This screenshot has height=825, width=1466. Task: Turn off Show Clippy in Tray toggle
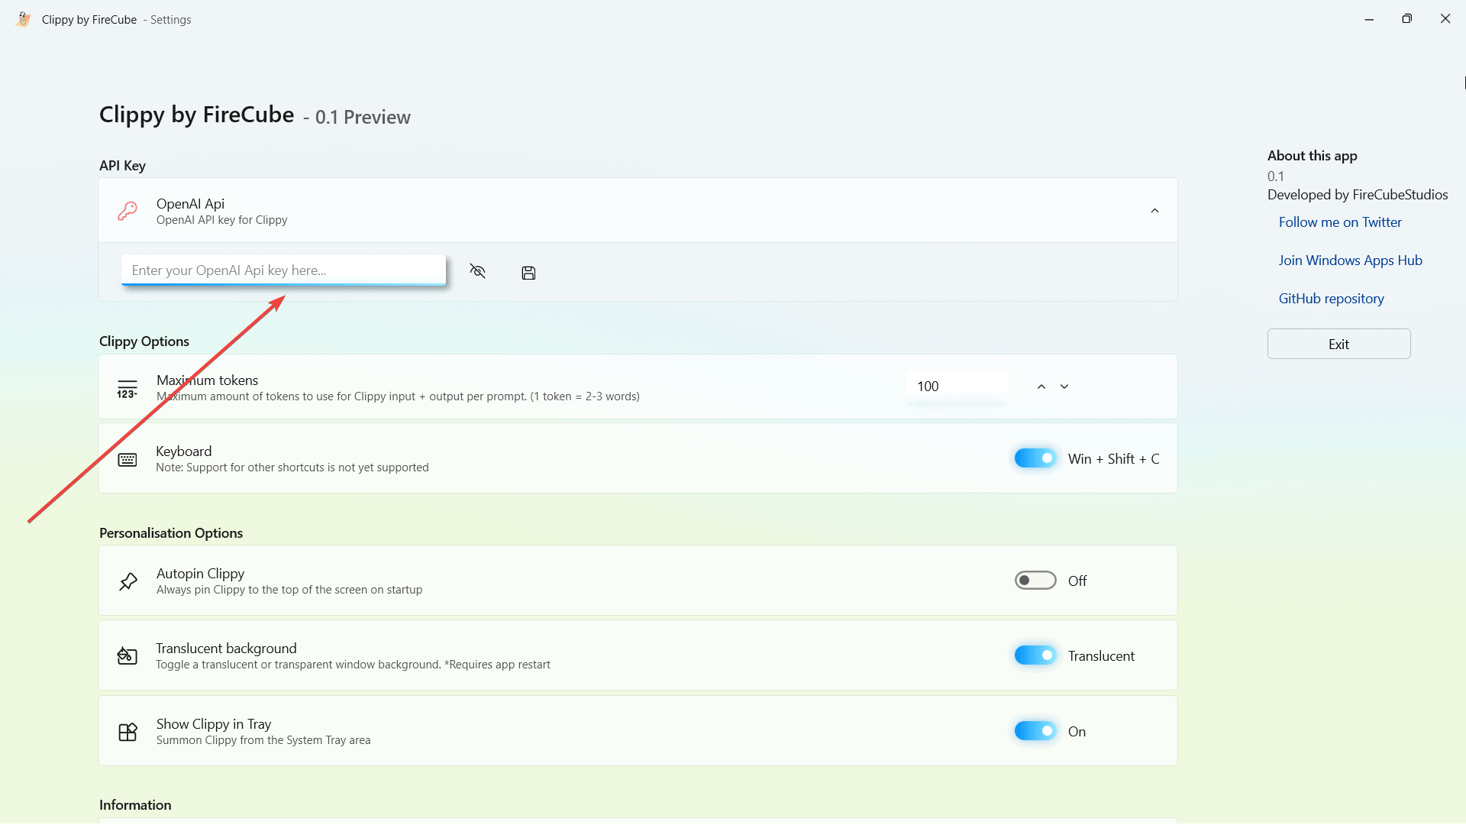point(1035,731)
